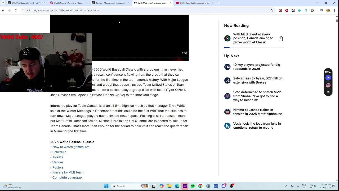The height and width of the screenshot is (191, 339).
Task: Open 'Soto determined to snatch MVP from Shohei'
Action: [257, 96]
